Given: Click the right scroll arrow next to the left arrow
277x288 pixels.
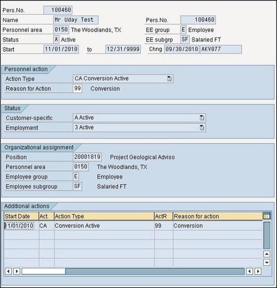Looking at the screenshot, I should pyautogui.click(x=17, y=271).
